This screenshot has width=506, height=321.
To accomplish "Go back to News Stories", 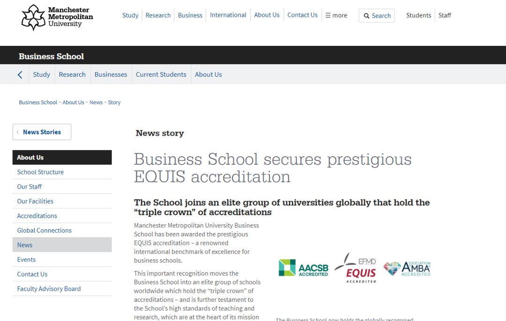I will click(x=42, y=132).
